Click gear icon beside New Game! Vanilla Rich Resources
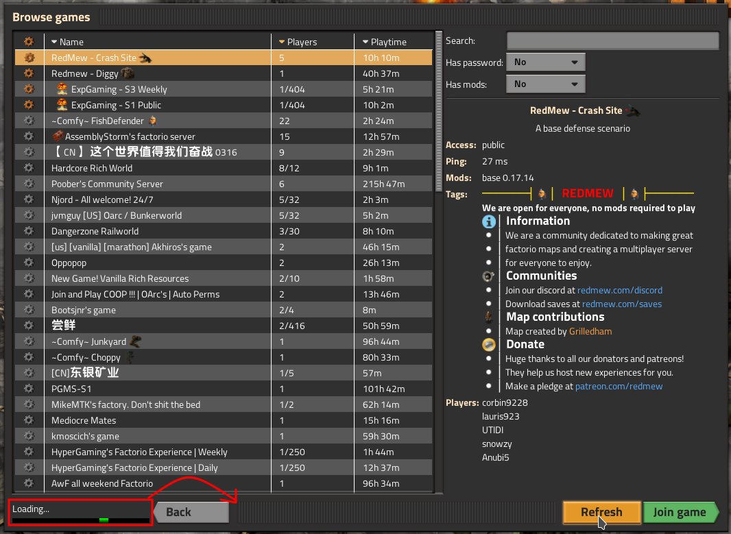 click(29, 278)
